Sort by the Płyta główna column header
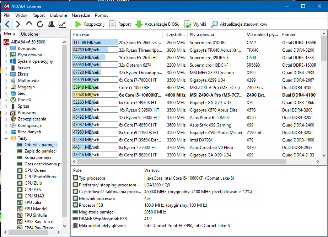 pyautogui.click(x=216, y=35)
